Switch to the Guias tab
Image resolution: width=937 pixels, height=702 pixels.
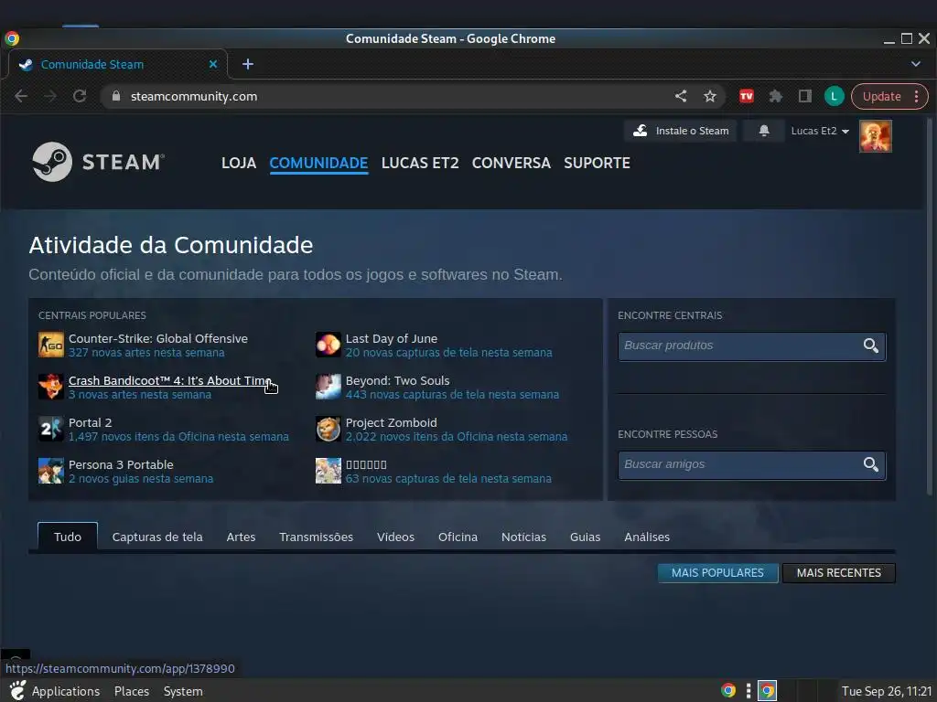point(585,537)
